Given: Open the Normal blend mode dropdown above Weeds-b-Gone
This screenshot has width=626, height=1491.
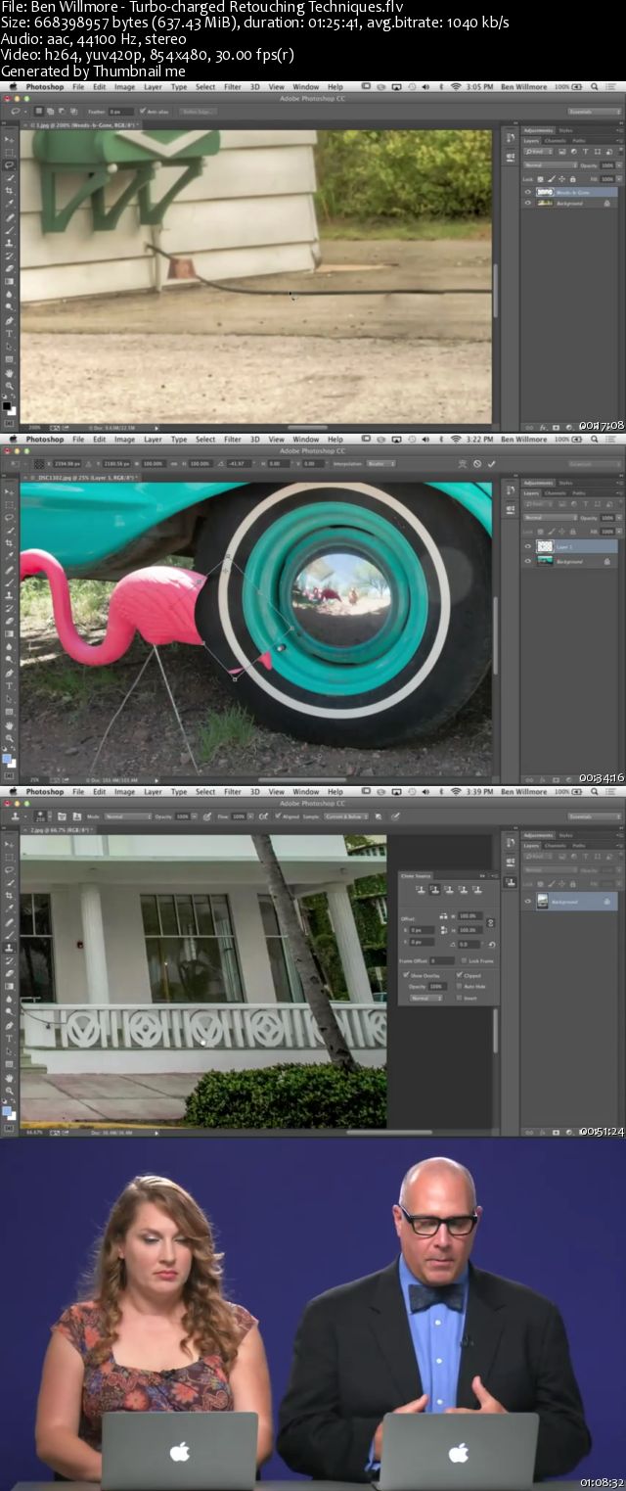Looking at the screenshot, I should pos(551,165).
